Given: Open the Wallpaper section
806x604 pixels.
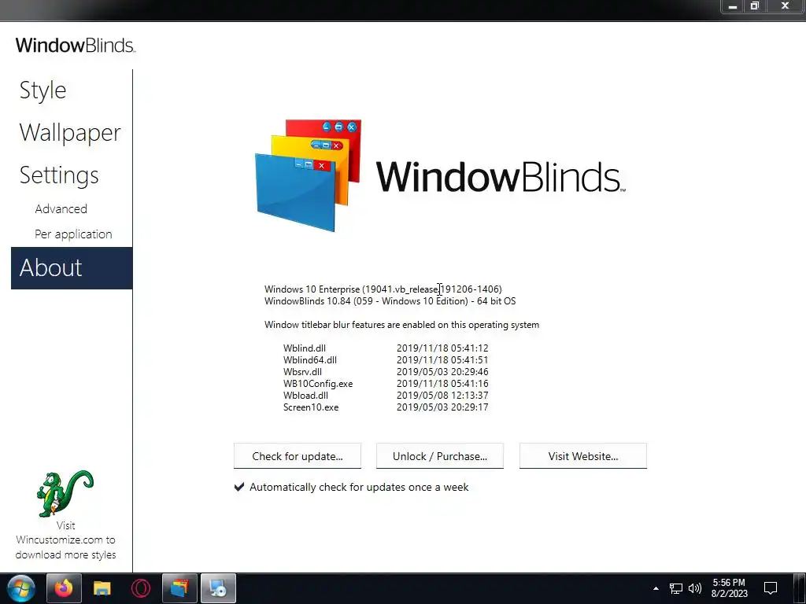Looking at the screenshot, I should (x=70, y=133).
